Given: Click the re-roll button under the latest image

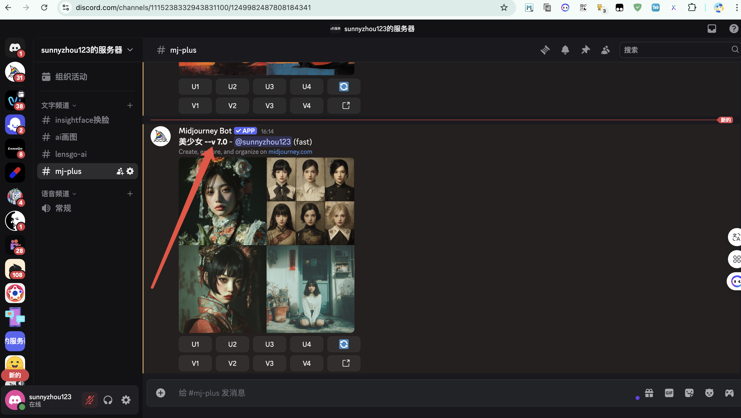Looking at the screenshot, I should pos(343,344).
